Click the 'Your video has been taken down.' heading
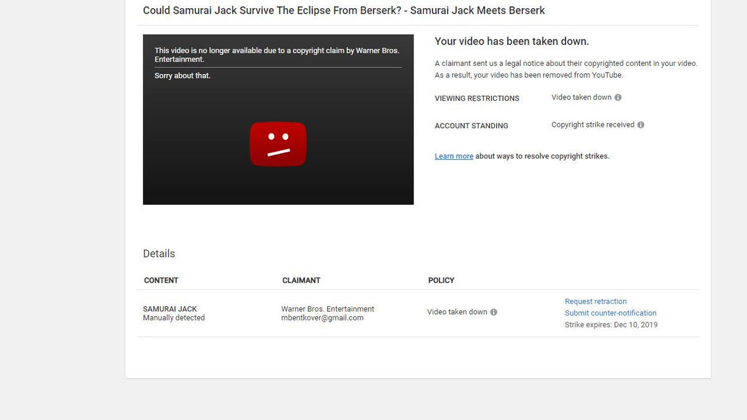 [x=512, y=42]
